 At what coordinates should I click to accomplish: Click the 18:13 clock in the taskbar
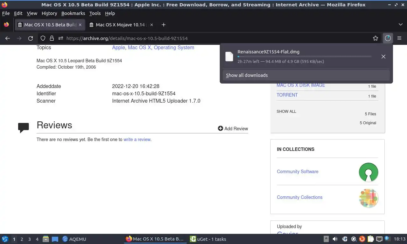pyautogui.click(x=399, y=239)
